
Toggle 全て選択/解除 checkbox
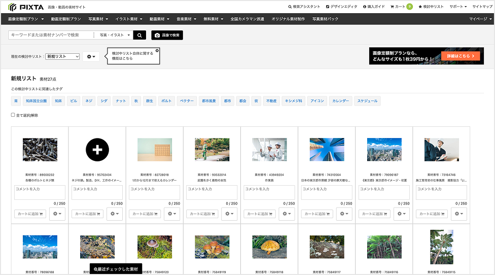tap(13, 115)
